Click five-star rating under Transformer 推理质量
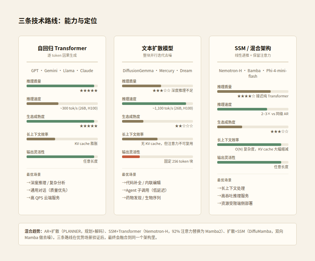 pos(89,90)
